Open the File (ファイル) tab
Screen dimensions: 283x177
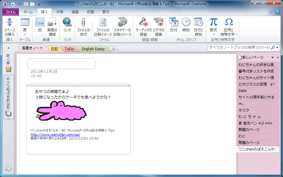click(x=11, y=12)
